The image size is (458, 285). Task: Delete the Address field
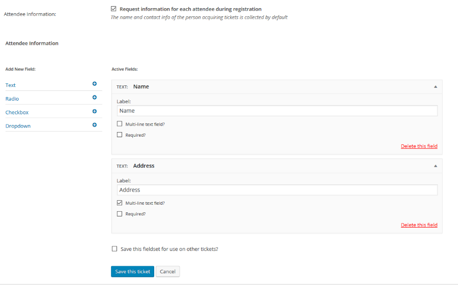(419, 225)
